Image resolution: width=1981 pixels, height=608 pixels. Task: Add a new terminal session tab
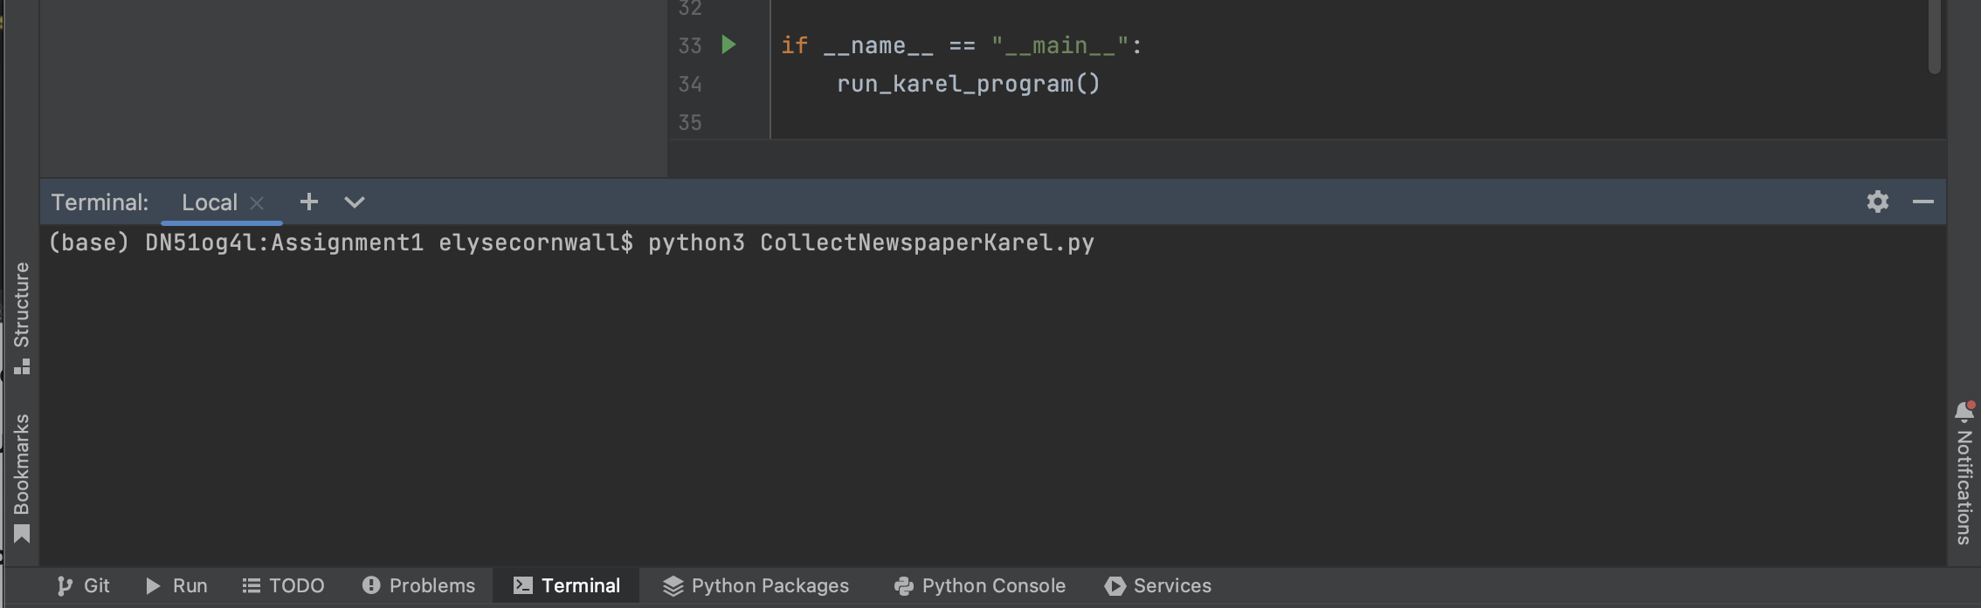click(309, 202)
